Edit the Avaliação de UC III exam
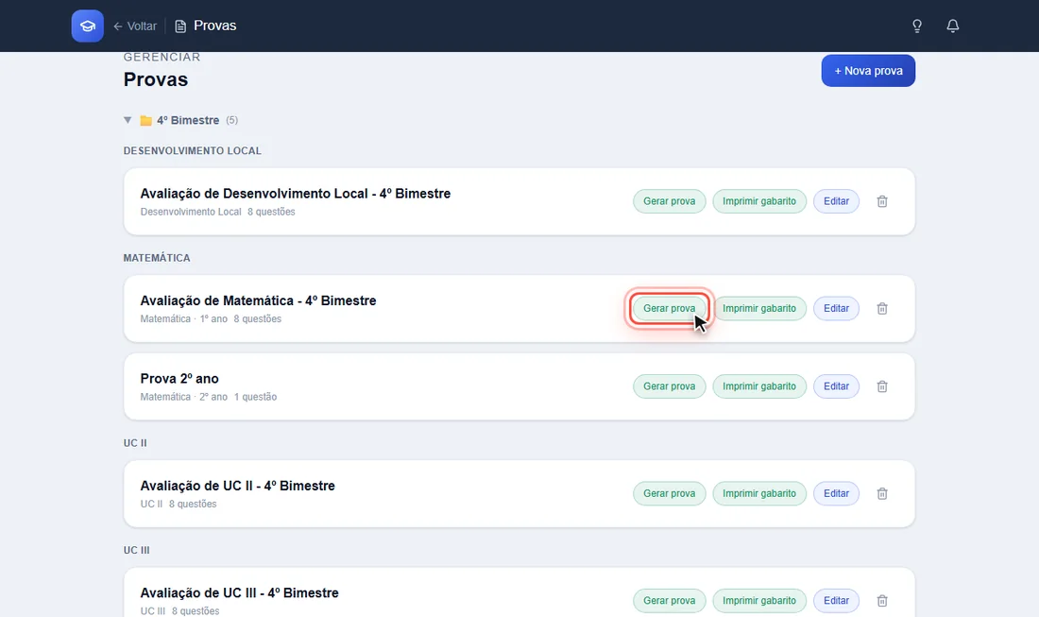Image resolution: width=1039 pixels, height=617 pixels. point(836,601)
